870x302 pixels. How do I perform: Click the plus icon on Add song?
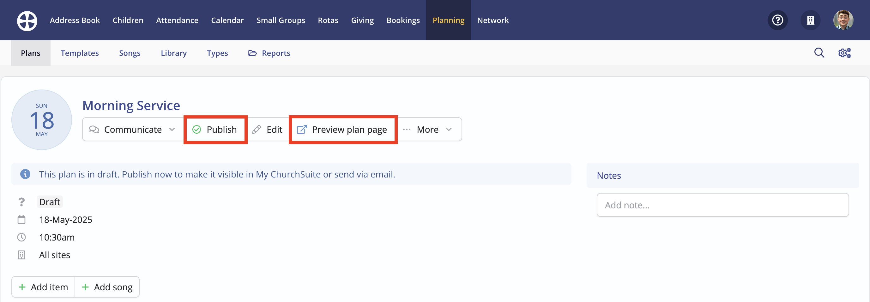point(85,287)
